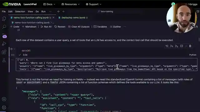The image size is (200, 112).
Task: Run the data[0] cell
Action: [12, 49]
